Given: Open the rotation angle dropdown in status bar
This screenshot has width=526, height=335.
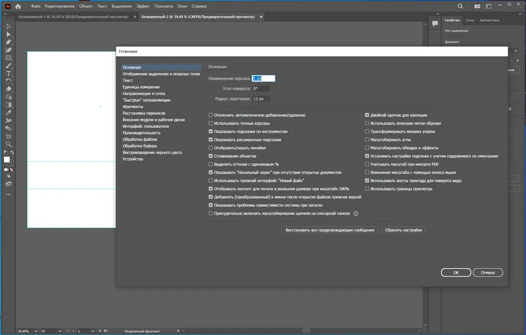Looking at the screenshot, I should coord(60,331).
